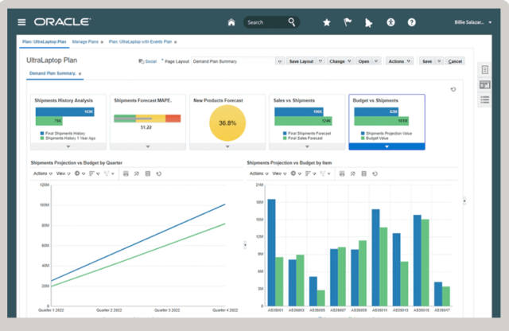509x331 pixels.
Task: Click tools icon in Budget by Item toolbar
Action: 353,173
